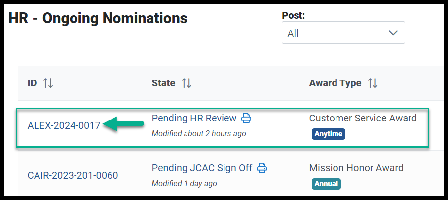Sort by ID using the sort arrows
Image resolution: width=448 pixels, height=200 pixels.
(x=48, y=83)
